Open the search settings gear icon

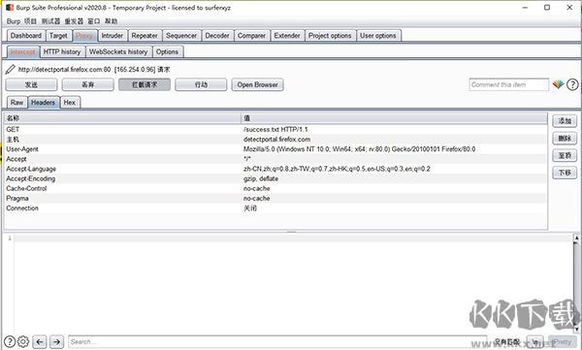[x=23, y=341]
